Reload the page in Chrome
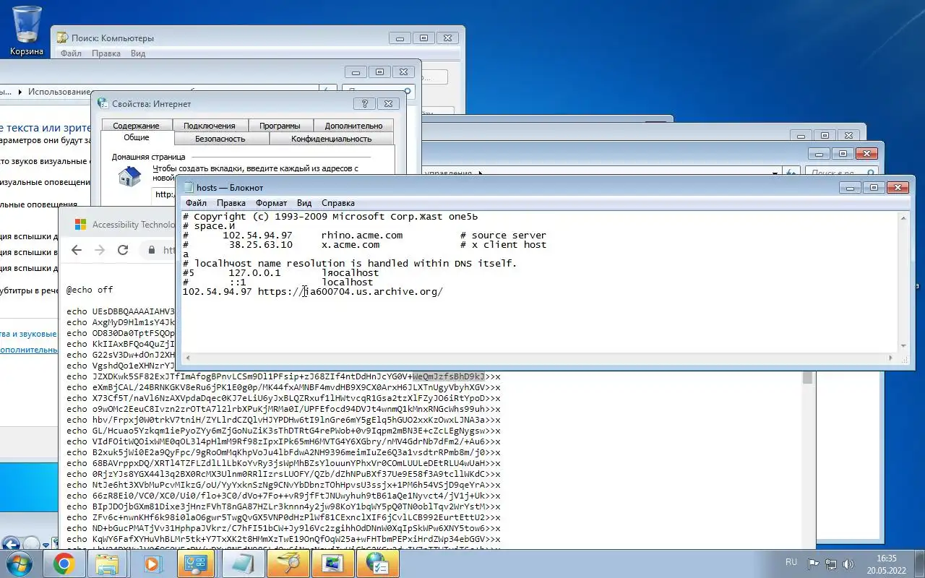Viewport: 925px width, 578px height. tap(123, 250)
